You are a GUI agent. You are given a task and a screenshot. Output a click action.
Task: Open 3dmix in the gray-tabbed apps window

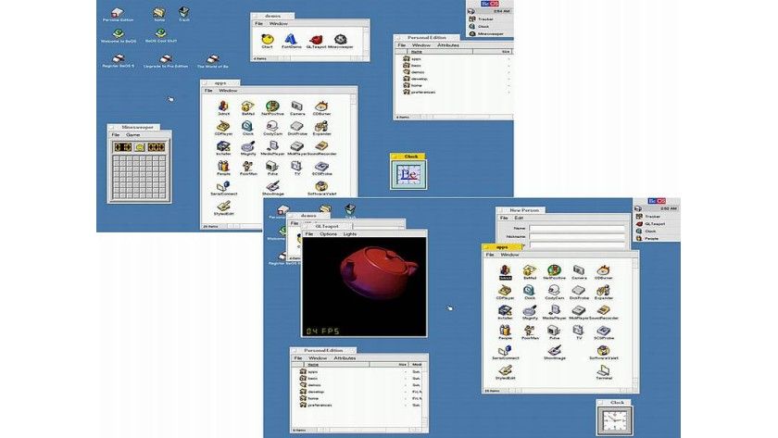pyautogui.click(x=223, y=108)
